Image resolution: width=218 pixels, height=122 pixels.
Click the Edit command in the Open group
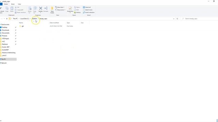(x=76, y=10)
